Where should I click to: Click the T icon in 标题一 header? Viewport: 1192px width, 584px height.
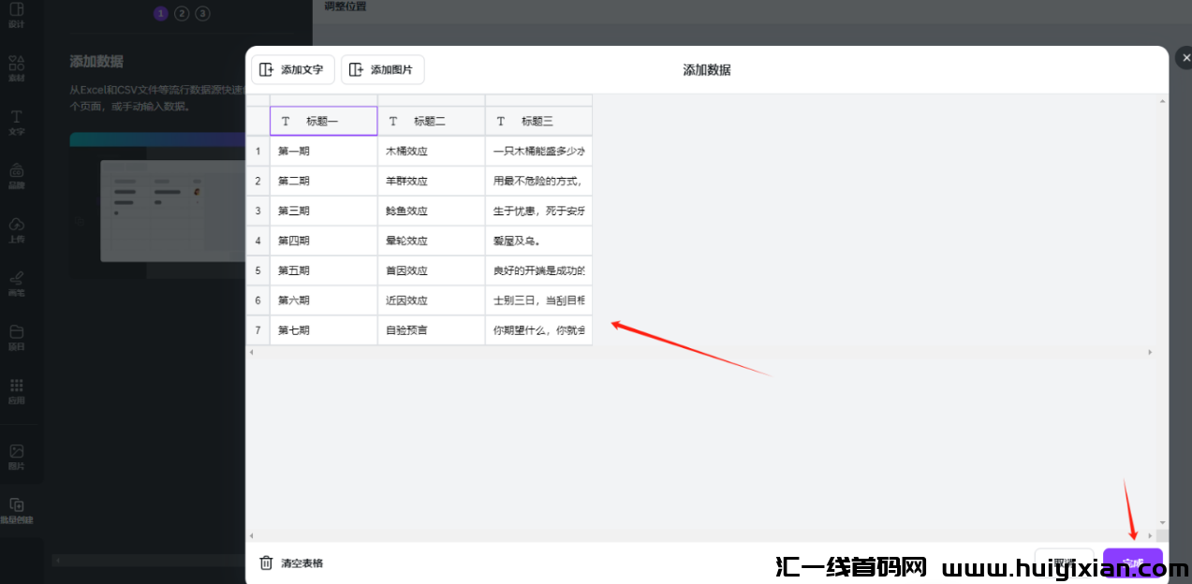(x=286, y=120)
